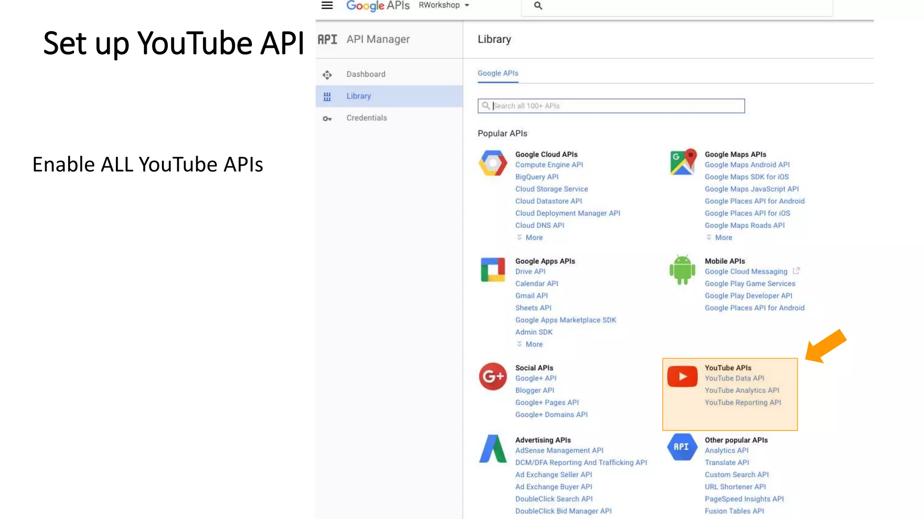This screenshot has width=924, height=519.
Task: Open Ad Exchange Seller API
Action: point(554,475)
